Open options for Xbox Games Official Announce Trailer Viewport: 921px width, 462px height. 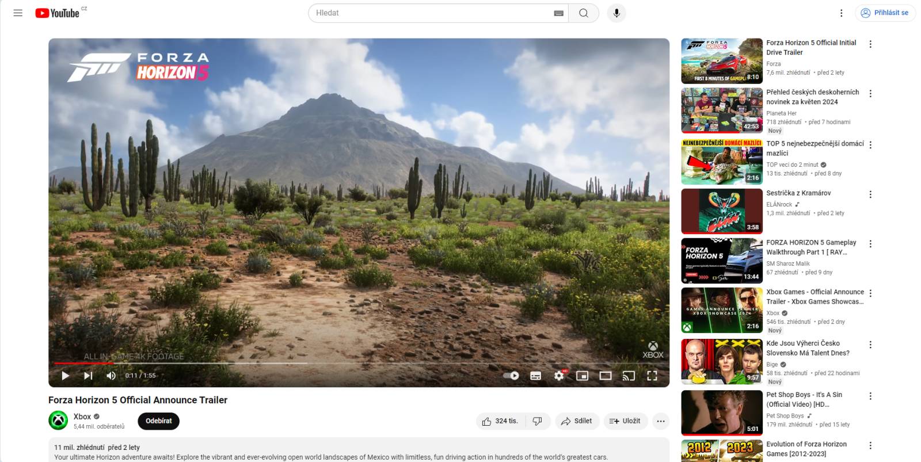point(870,293)
